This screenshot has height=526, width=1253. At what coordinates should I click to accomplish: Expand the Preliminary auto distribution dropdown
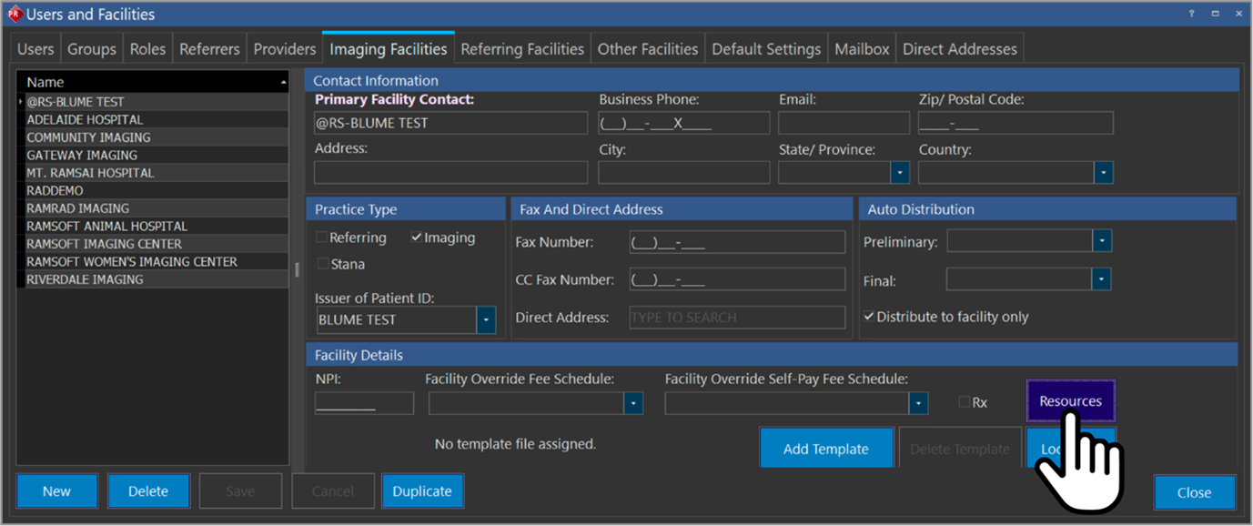coord(1102,241)
